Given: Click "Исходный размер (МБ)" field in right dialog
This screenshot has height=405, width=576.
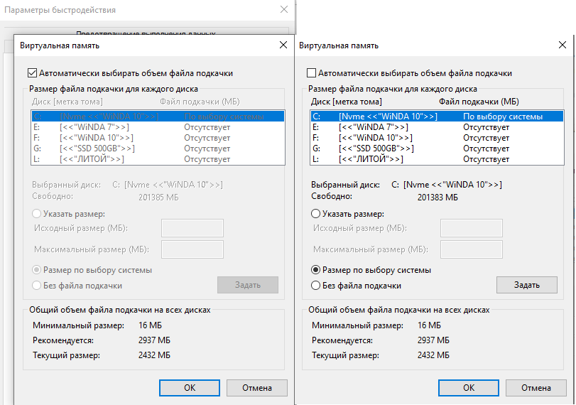Looking at the screenshot, I should point(472,228).
